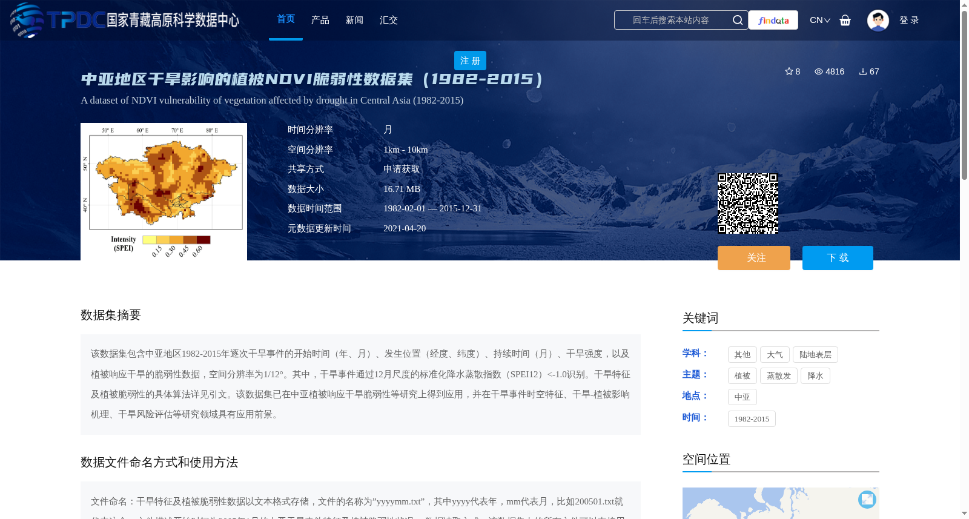Click the 1km - 10km spatial resolution value
This screenshot has height=519, width=969.
(x=406, y=150)
